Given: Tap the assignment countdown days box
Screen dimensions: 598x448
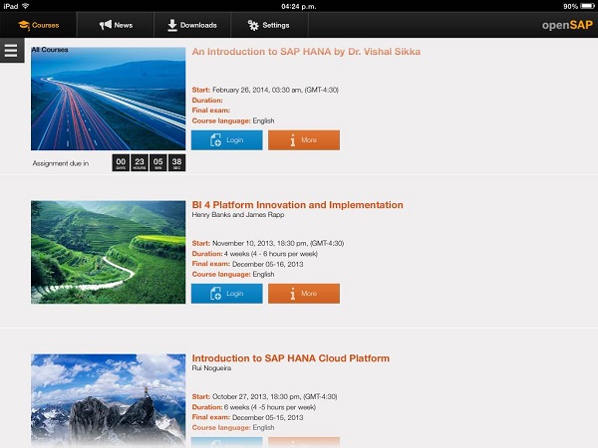Looking at the screenshot, I should (x=121, y=163).
